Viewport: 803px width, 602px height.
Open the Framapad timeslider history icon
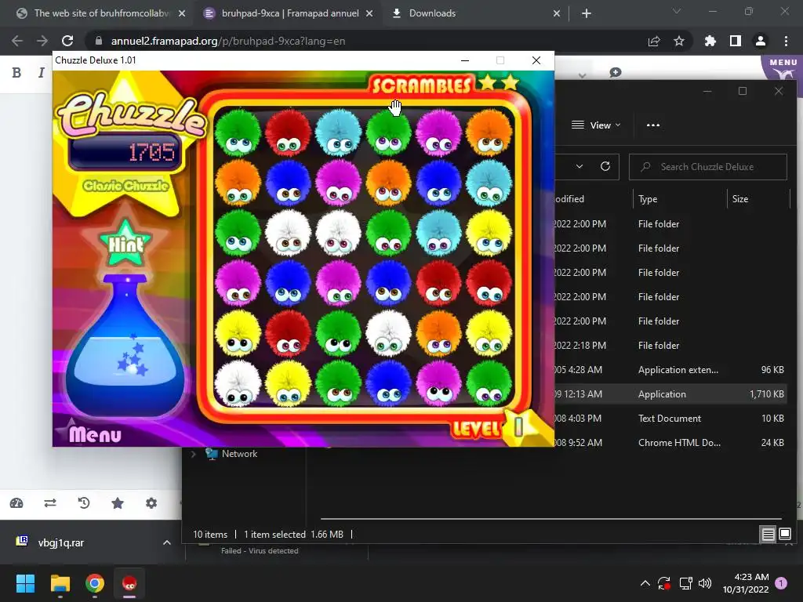[x=83, y=503]
